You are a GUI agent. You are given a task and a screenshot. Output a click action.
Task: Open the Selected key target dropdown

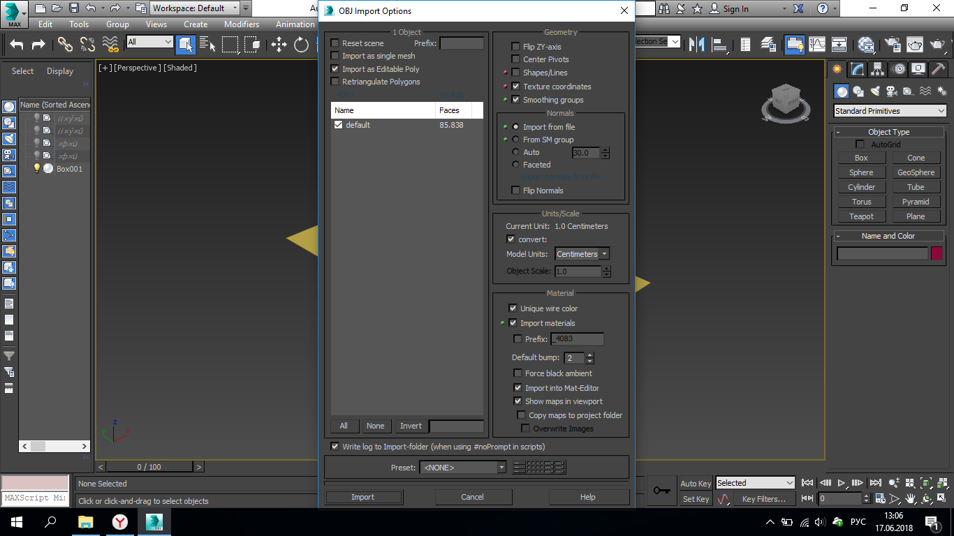click(x=756, y=483)
